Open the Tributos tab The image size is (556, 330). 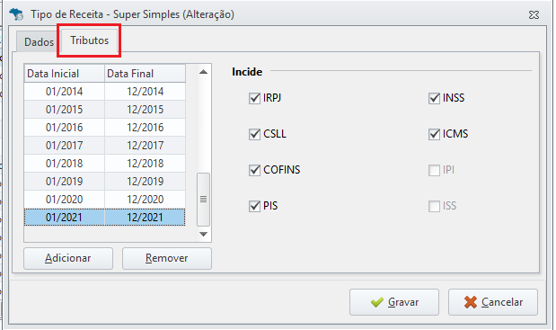89,40
